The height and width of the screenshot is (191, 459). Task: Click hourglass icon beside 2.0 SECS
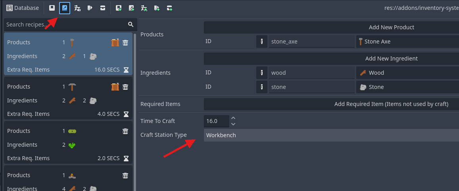pos(126,158)
